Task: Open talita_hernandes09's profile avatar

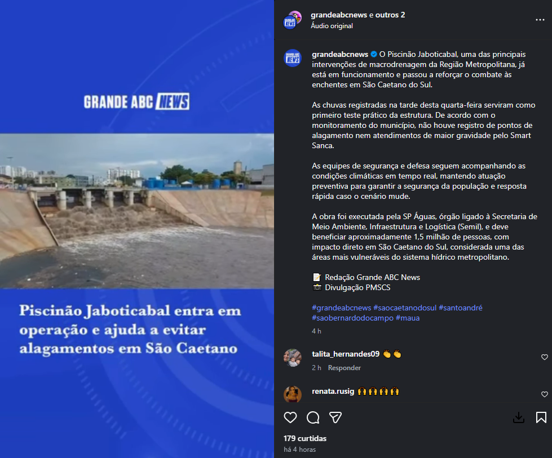Action: click(293, 358)
